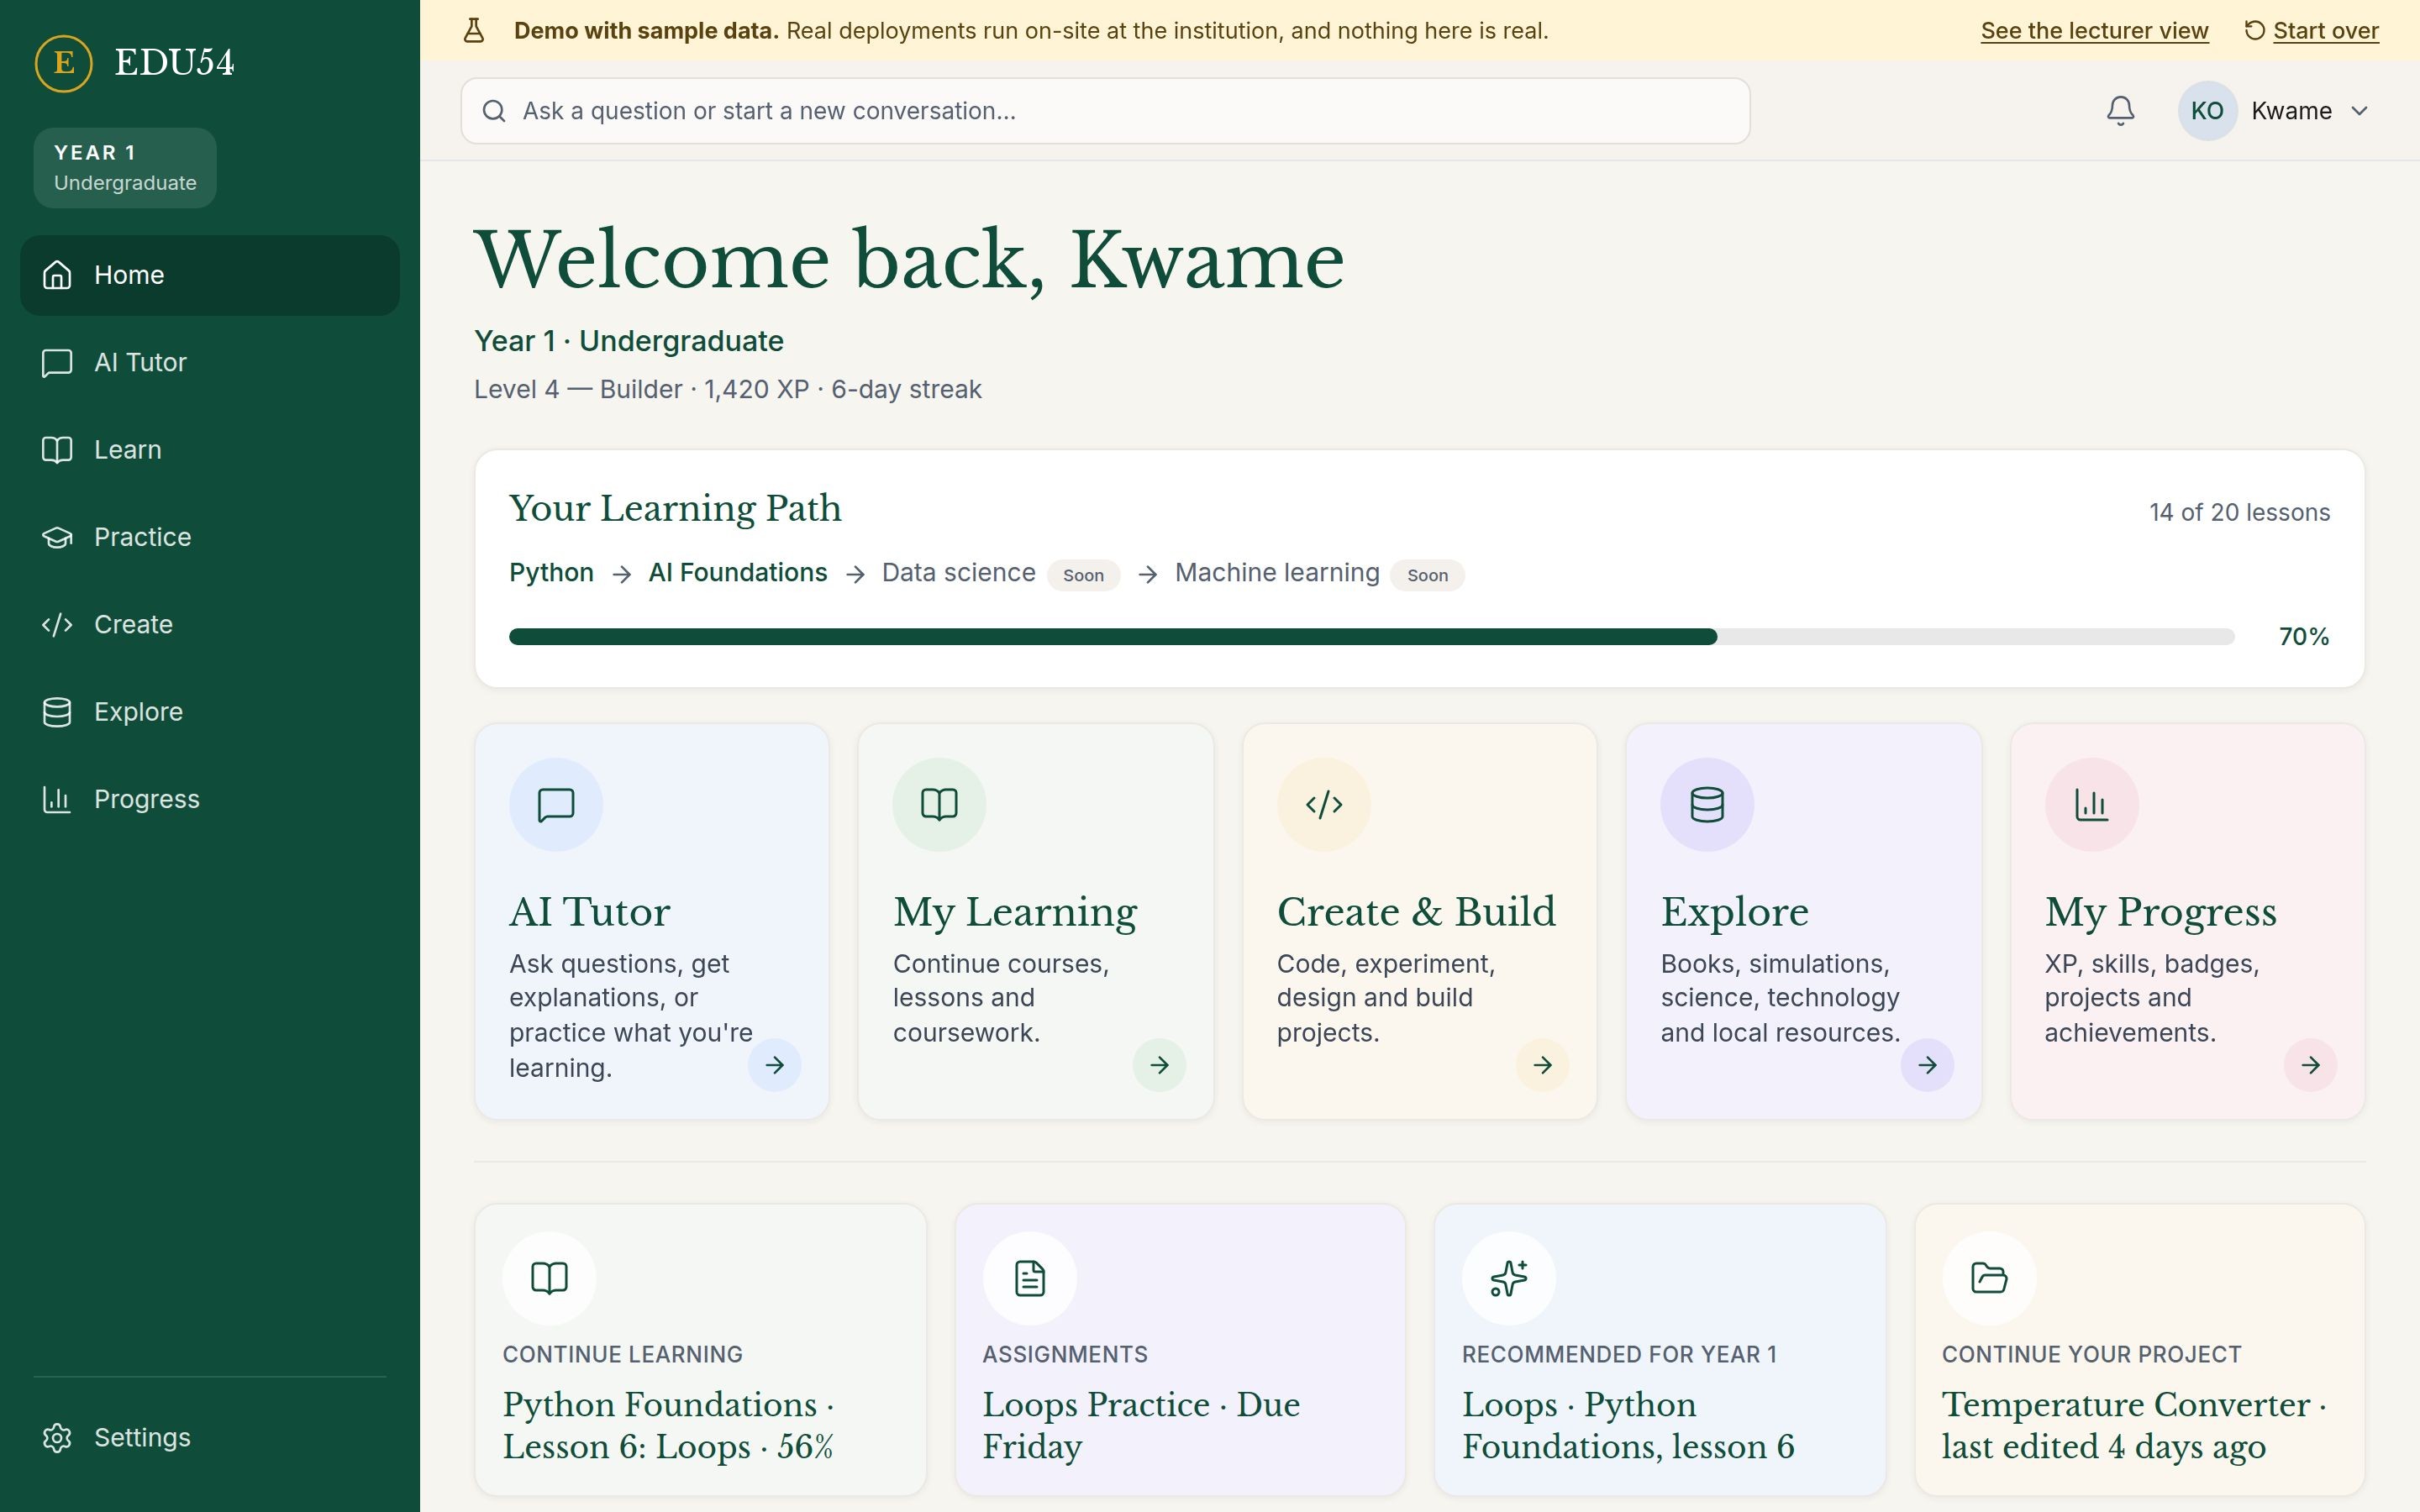
Task: Click the Assignments document icon
Action: pyautogui.click(x=1029, y=1278)
